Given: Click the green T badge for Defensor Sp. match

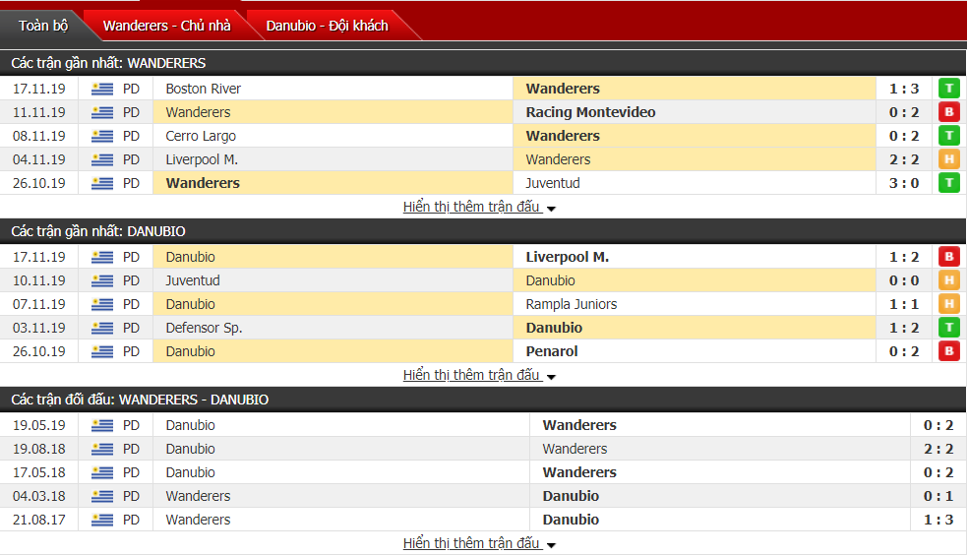Looking at the screenshot, I should [x=949, y=328].
